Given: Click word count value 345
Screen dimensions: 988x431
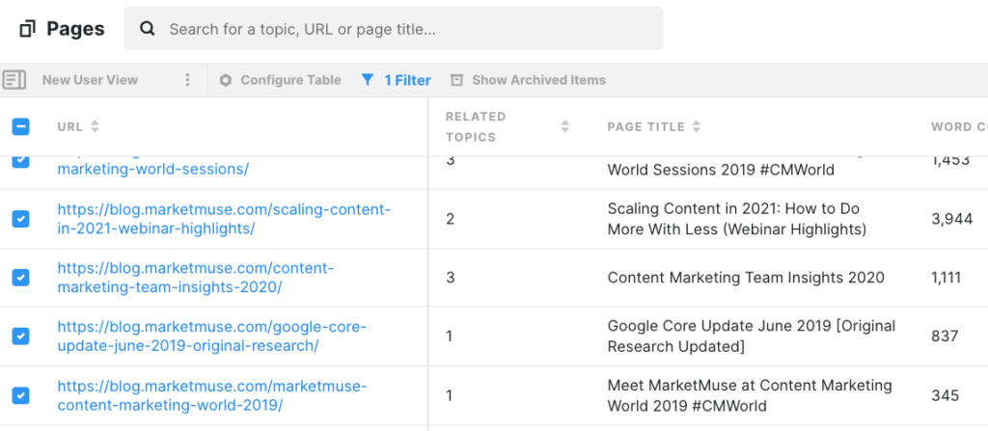Looking at the screenshot, I should (x=945, y=395).
